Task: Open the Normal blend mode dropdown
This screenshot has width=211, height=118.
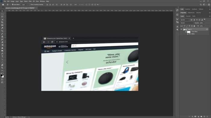Action: coord(187,23)
